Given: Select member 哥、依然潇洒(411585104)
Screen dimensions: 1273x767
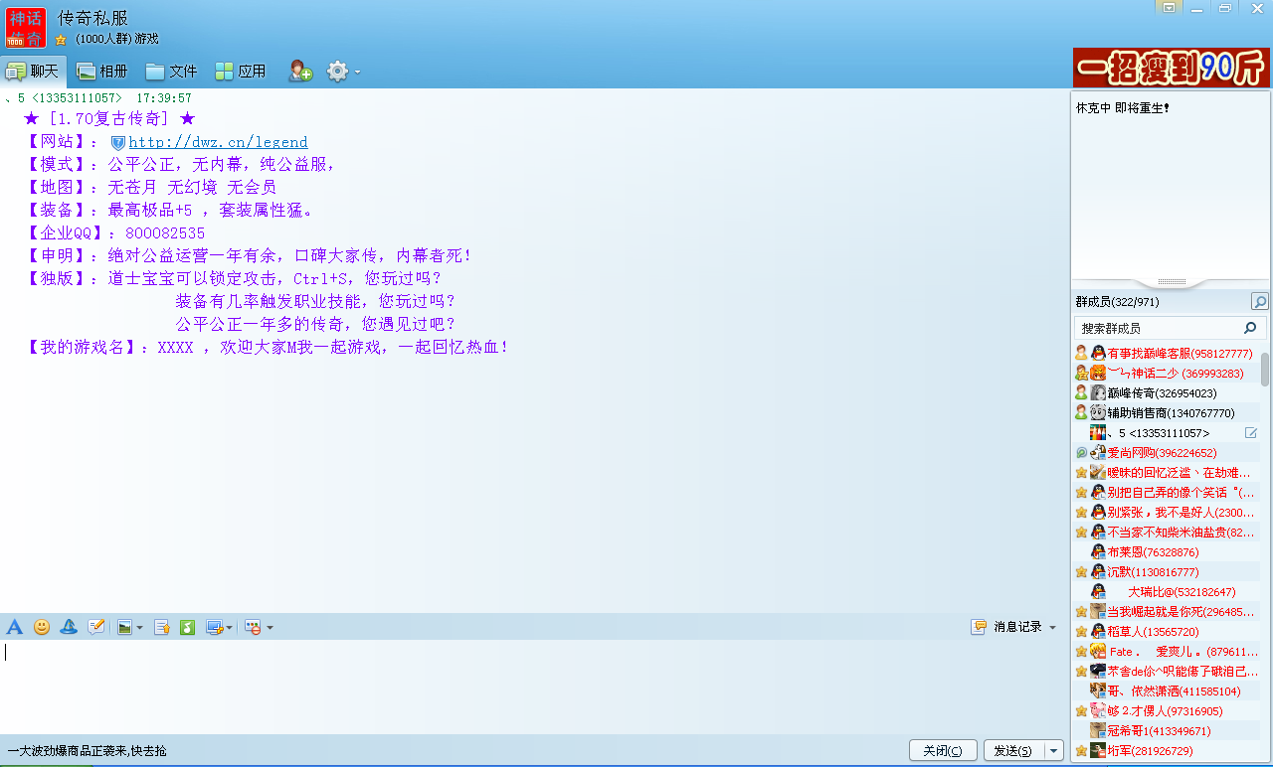Looking at the screenshot, I should click(1166, 690).
